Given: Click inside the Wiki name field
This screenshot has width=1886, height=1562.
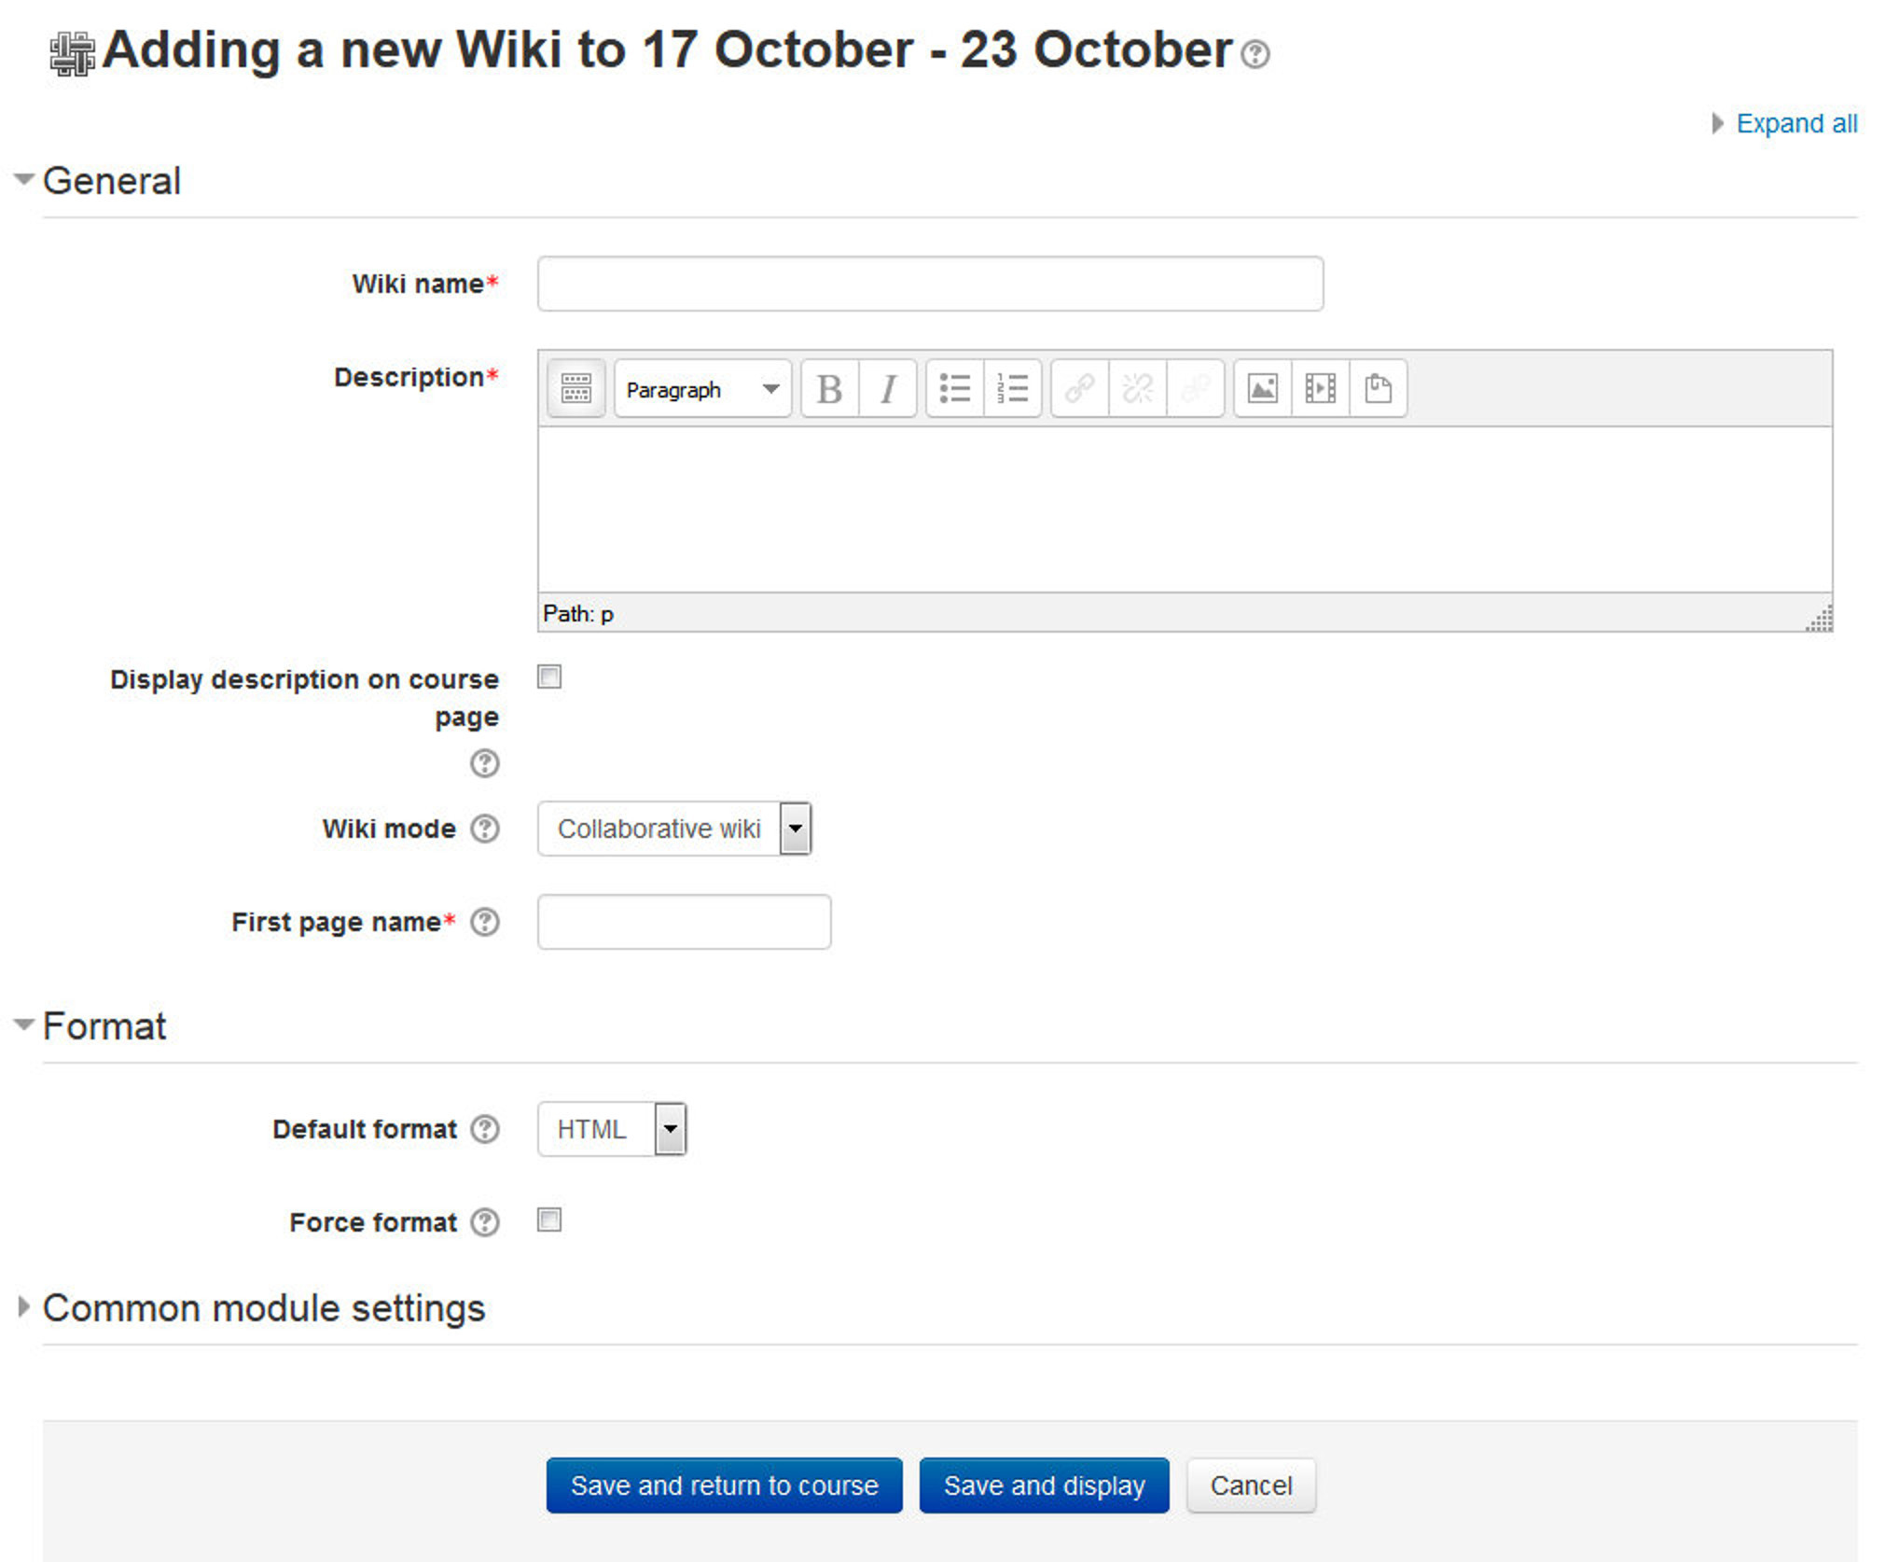Looking at the screenshot, I should (928, 284).
